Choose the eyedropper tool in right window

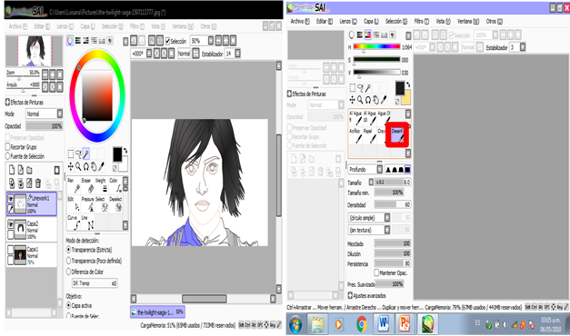click(x=384, y=100)
